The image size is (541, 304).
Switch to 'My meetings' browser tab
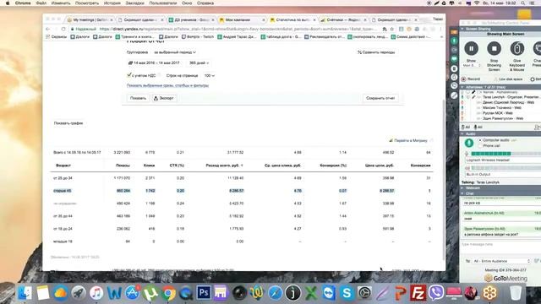pos(90,20)
